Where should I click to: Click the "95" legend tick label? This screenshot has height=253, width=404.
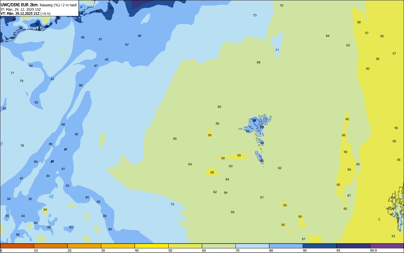pyautogui.click(x=338, y=250)
